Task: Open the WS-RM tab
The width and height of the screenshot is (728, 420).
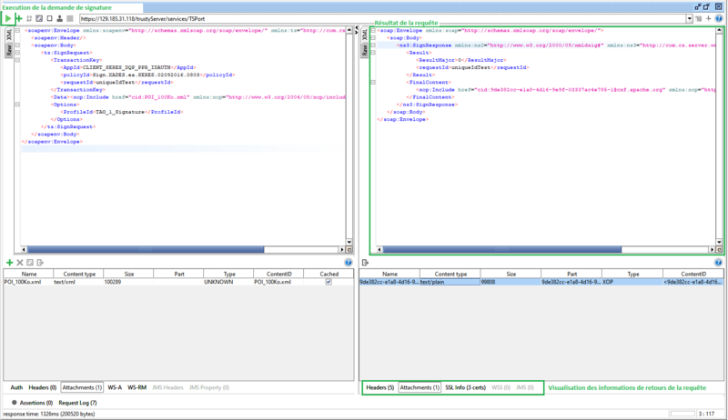Action: [137, 387]
